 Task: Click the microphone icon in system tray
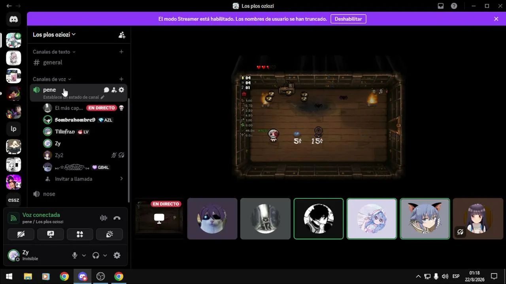(x=436, y=277)
